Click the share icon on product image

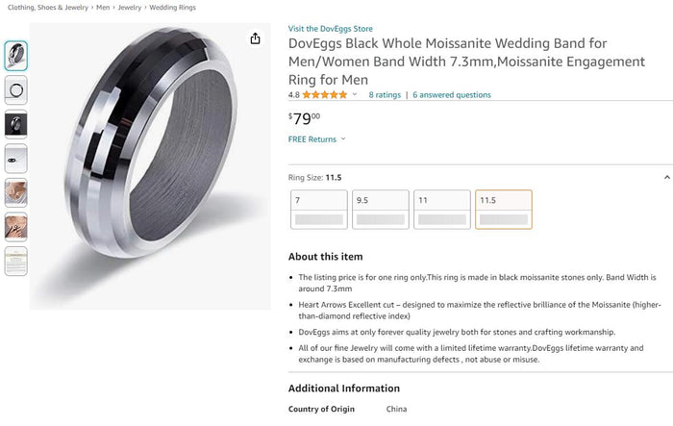click(x=255, y=38)
